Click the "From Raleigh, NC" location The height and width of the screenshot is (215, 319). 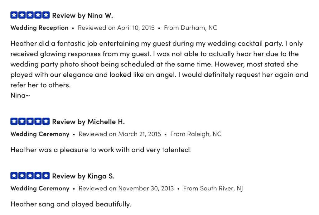point(196,134)
